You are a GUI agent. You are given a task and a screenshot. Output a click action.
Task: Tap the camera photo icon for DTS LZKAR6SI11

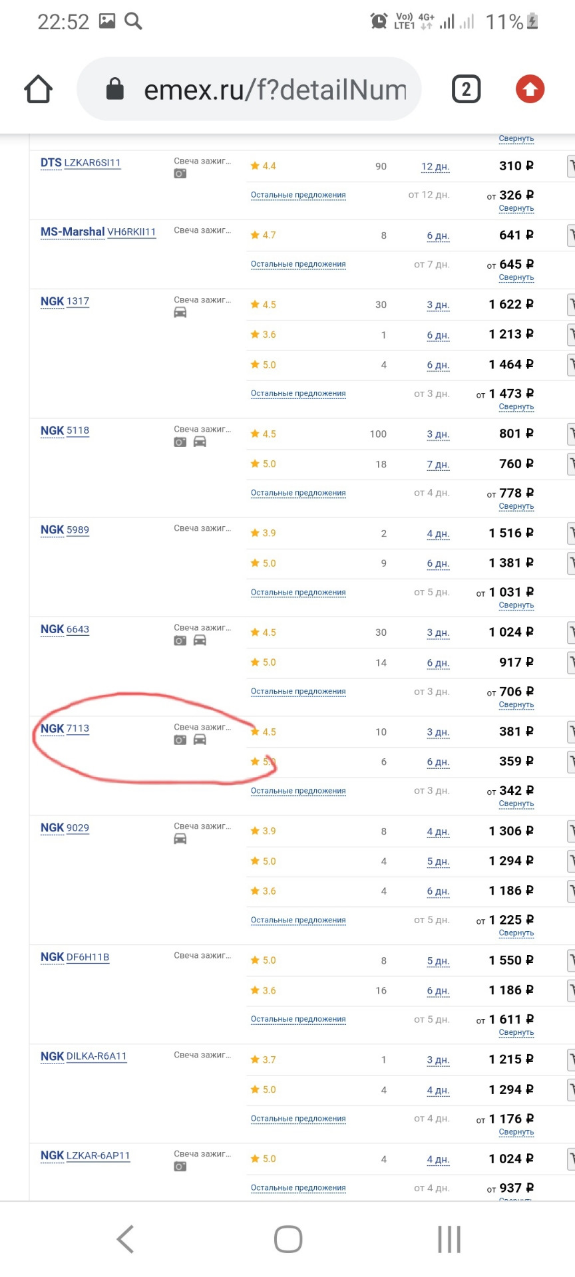click(180, 174)
